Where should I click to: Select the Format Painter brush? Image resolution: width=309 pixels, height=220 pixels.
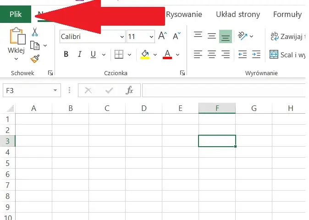click(x=35, y=59)
